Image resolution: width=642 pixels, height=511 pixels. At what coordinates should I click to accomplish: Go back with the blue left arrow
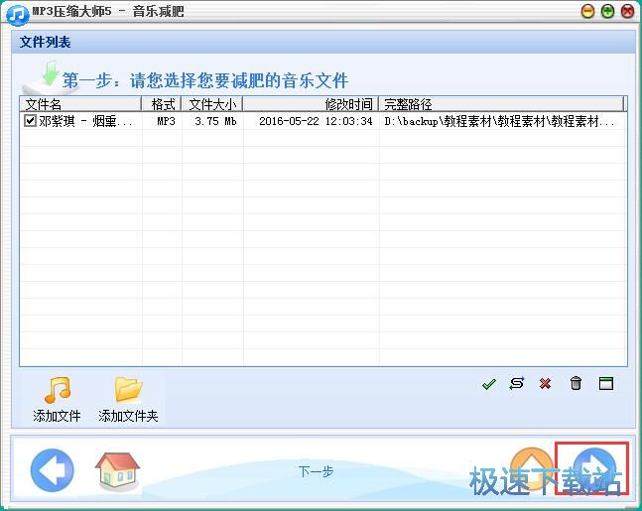point(52,470)
